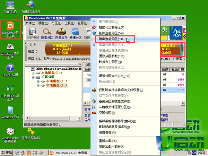Open the Partition menu
Image resolution: width=208 pixels, height=156 pixels.
point(57,23)
